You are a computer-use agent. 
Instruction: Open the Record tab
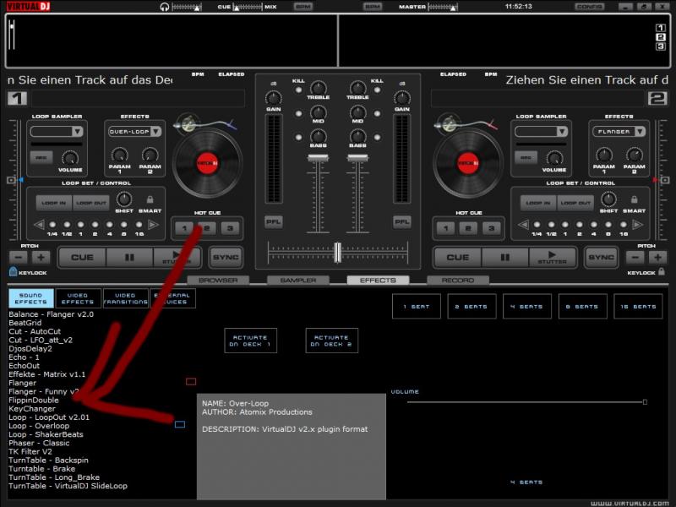tap(457, 281)
